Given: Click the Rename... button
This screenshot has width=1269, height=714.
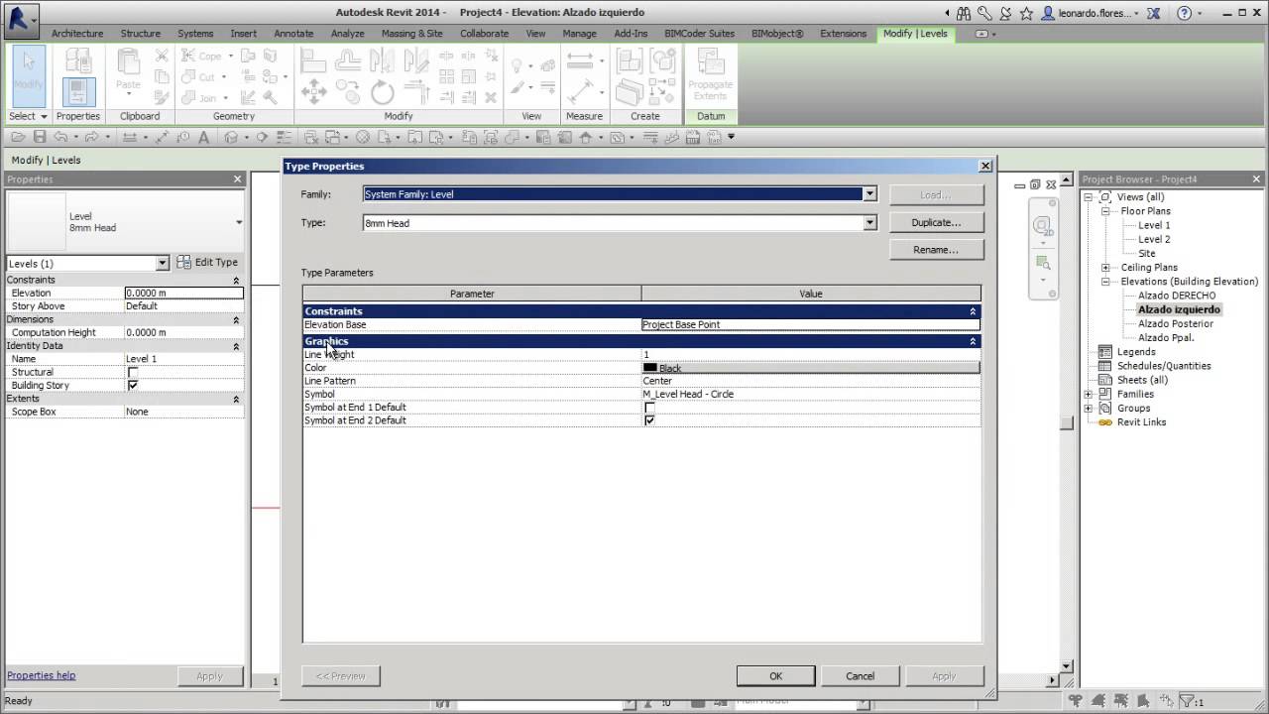Looking at the screenshot, I should coord(937,250).
